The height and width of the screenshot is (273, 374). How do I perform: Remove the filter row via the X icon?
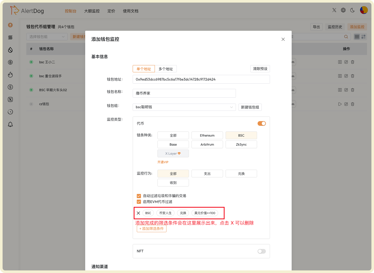(x=138, y=213)
